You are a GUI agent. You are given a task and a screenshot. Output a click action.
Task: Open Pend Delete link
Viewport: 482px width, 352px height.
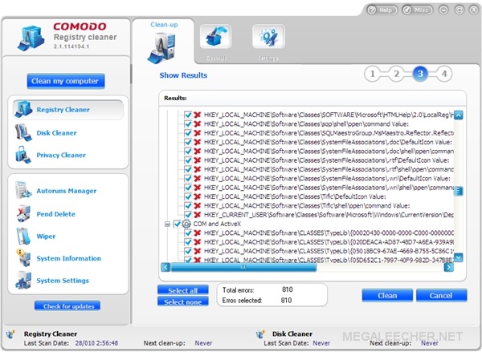(x=55, y=214)
